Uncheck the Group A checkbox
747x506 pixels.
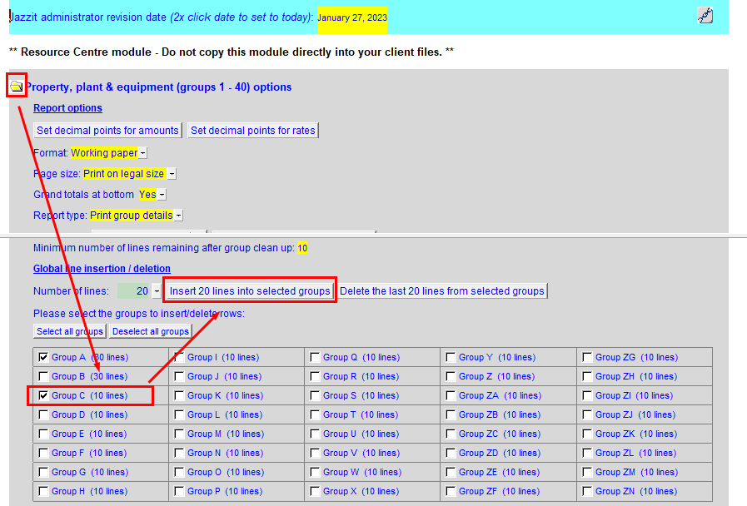pyautogui.click(x=45, y=356)
